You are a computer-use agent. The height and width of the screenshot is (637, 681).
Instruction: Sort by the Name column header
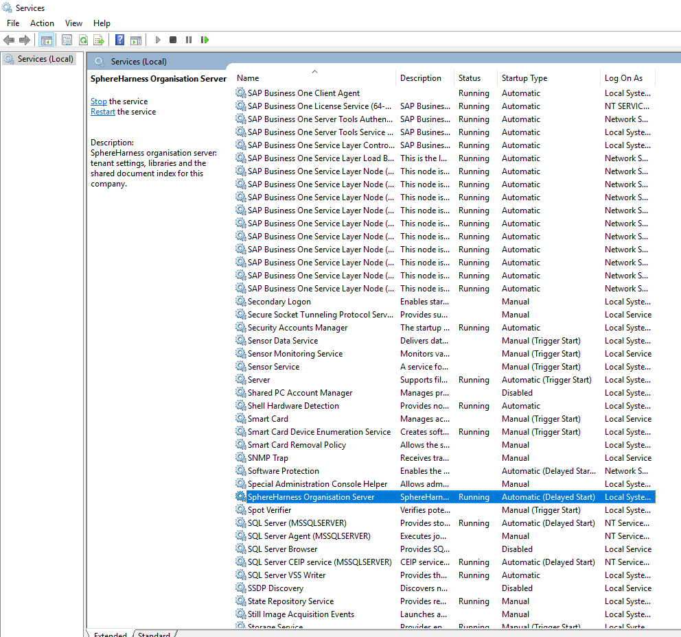pos(315,78)
